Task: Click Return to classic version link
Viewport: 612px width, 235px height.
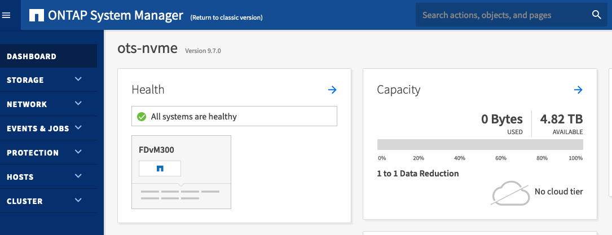Action: (226, 17)
